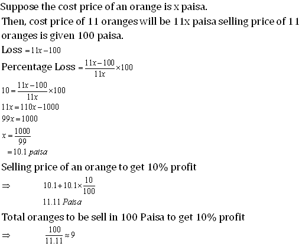Select 'Selling price of an orange' heading line
Screen dimensions: 302x250
(x=99, y=167)
